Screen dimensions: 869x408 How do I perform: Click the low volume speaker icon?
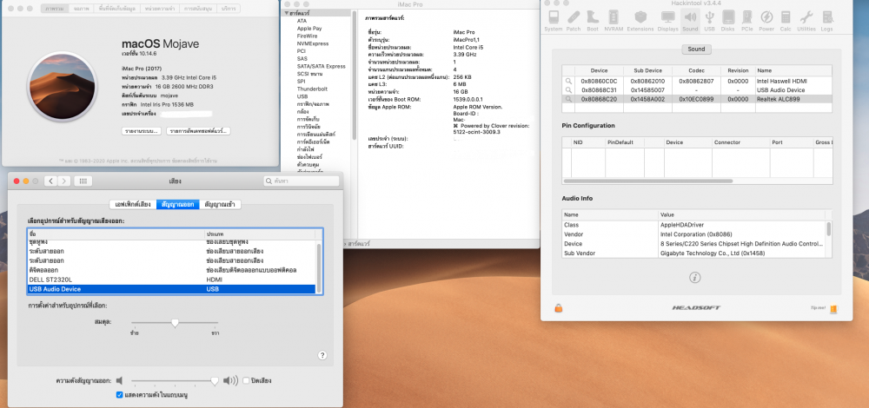coord(119,381)
